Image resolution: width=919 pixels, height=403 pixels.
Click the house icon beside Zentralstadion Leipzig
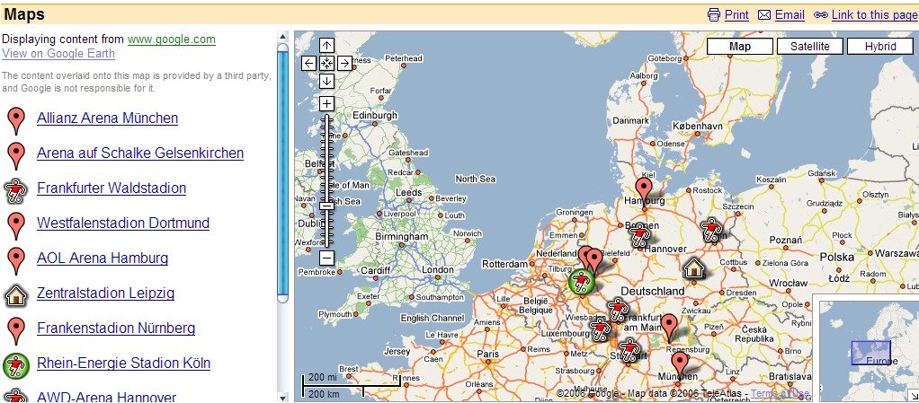click(x=15, y=295)
